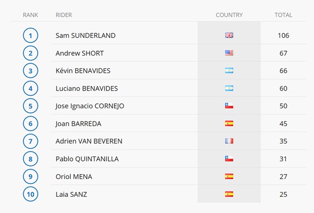Select the rank 1 circle badge
Screen dimensions: 314x213
coord(30,35)
